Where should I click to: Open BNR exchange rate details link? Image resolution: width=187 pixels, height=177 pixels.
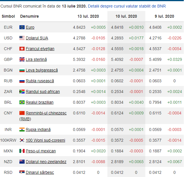click(127, 6)
